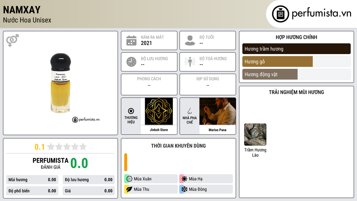Click the TRẢI NGHIỆM MÙI HƯƠNG heading
Image resolution: width=357 pixels, height=201 pixels.
296,92
